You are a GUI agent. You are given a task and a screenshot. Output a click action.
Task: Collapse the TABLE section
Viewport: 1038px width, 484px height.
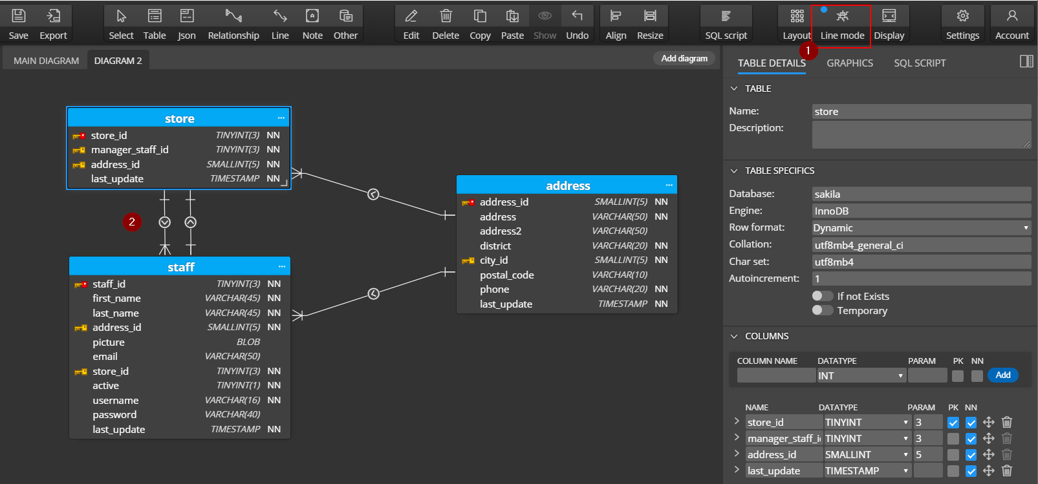[734, 89]
